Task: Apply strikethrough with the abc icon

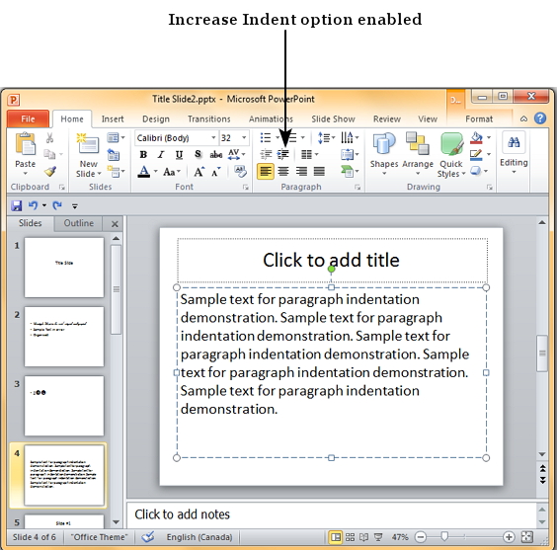Action: 215,155
